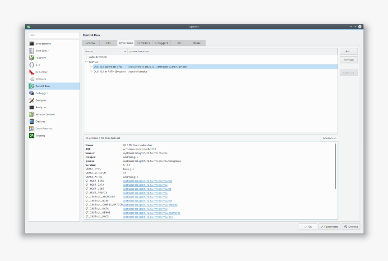Open the Kits tab

108,43
